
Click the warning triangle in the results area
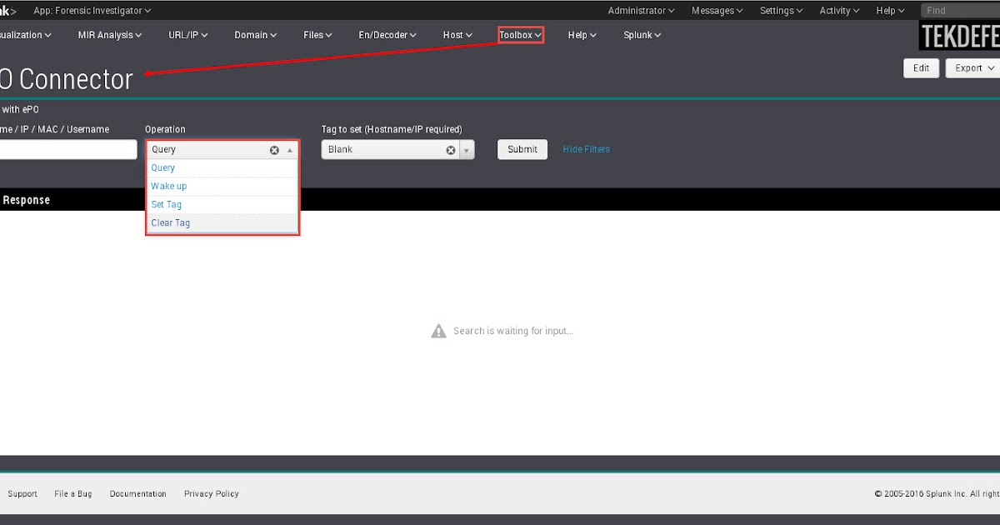pos(438,330)
